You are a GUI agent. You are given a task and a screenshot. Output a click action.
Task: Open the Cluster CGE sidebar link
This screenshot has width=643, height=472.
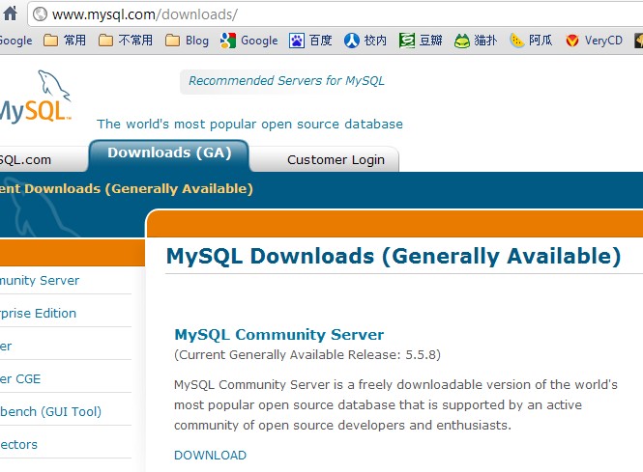coord(20,378)
